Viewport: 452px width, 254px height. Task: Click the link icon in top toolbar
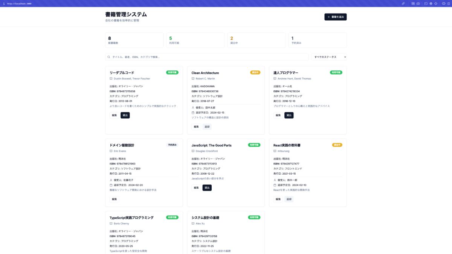pyautogui.click(x=403, y=3)
